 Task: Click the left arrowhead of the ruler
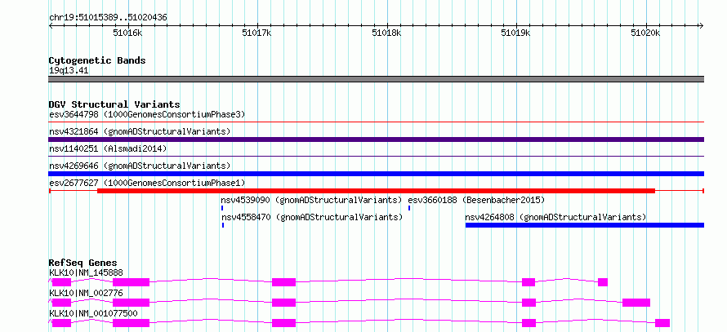(x=51, y=26)
